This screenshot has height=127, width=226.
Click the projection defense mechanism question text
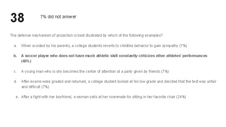point(86,35)
